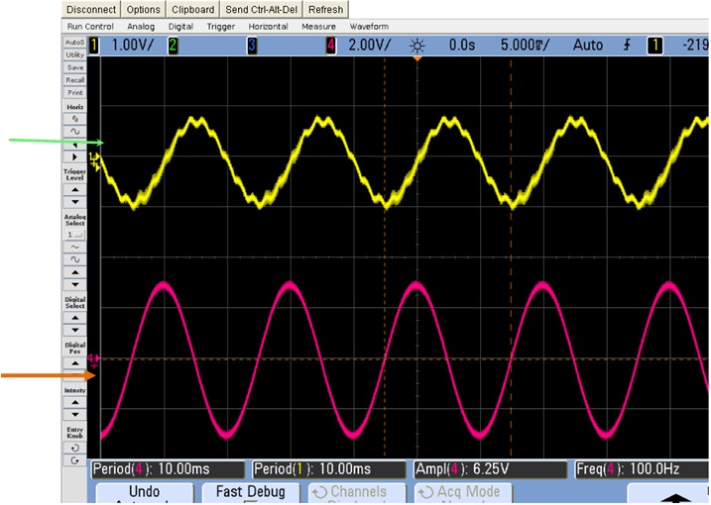Open the Digital menu
711x505 pixels.
(180, 27)
